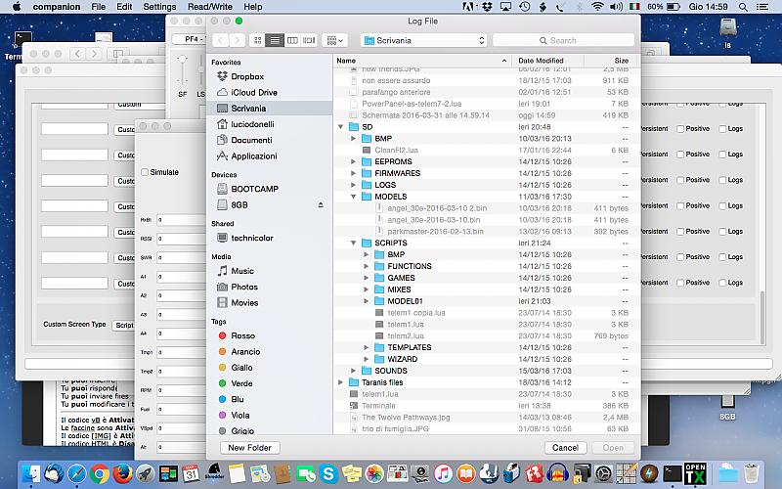Open the Settings menu
782x489 pixels.
coord(159,7)
